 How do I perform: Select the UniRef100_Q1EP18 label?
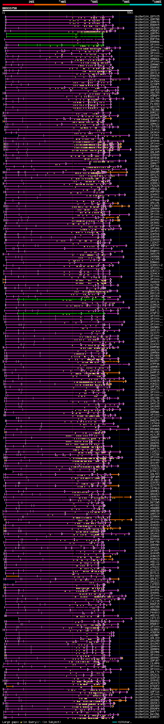coord(147,677)
